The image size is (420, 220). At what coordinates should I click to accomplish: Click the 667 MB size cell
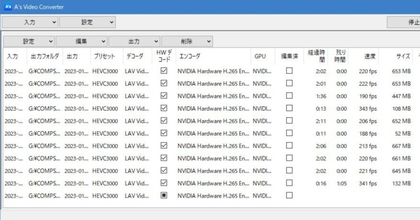(401, 146)
